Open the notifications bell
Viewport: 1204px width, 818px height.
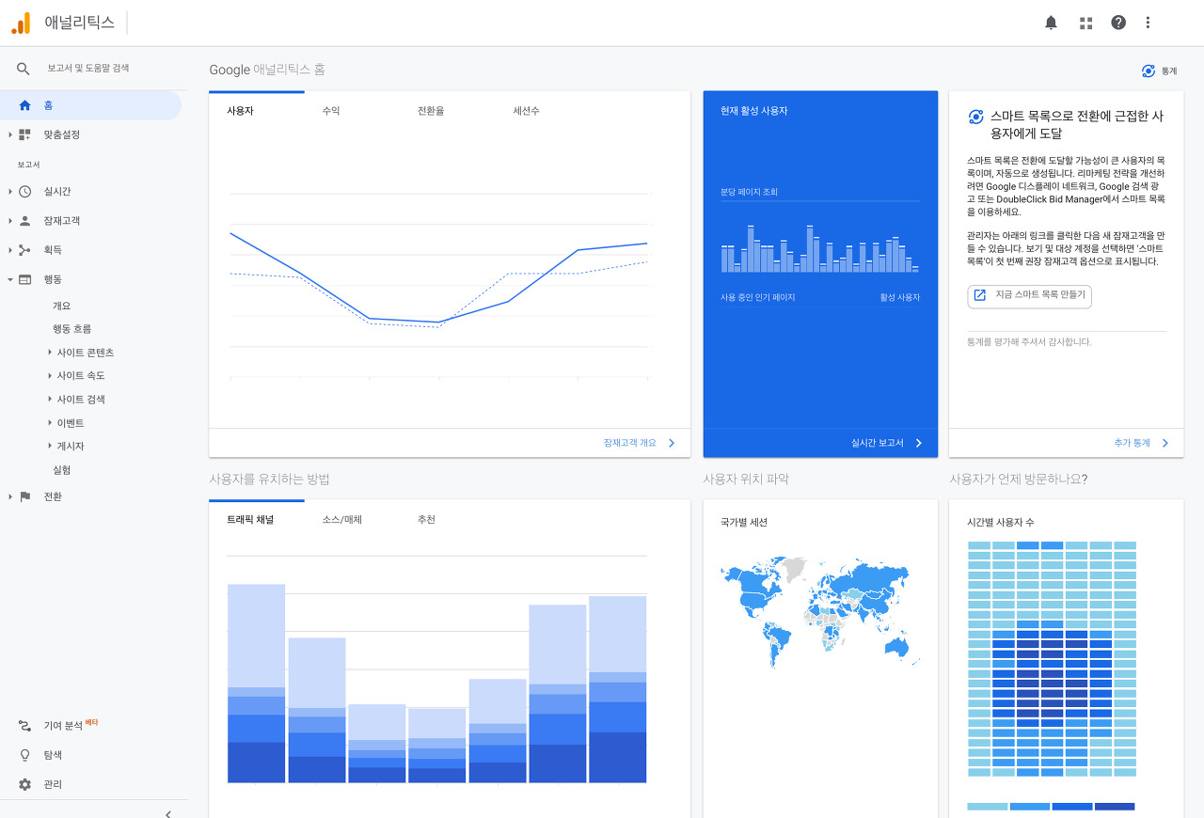[x=1051, y=23]
